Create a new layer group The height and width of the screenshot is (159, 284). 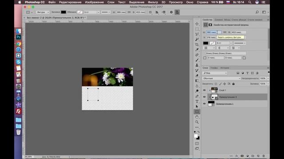253,156
